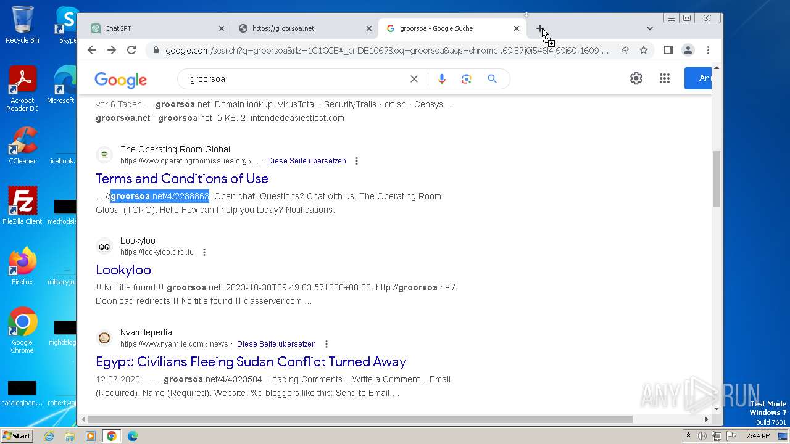Click the scroll-down arrow of page scrollbar

tap(717, 408)
